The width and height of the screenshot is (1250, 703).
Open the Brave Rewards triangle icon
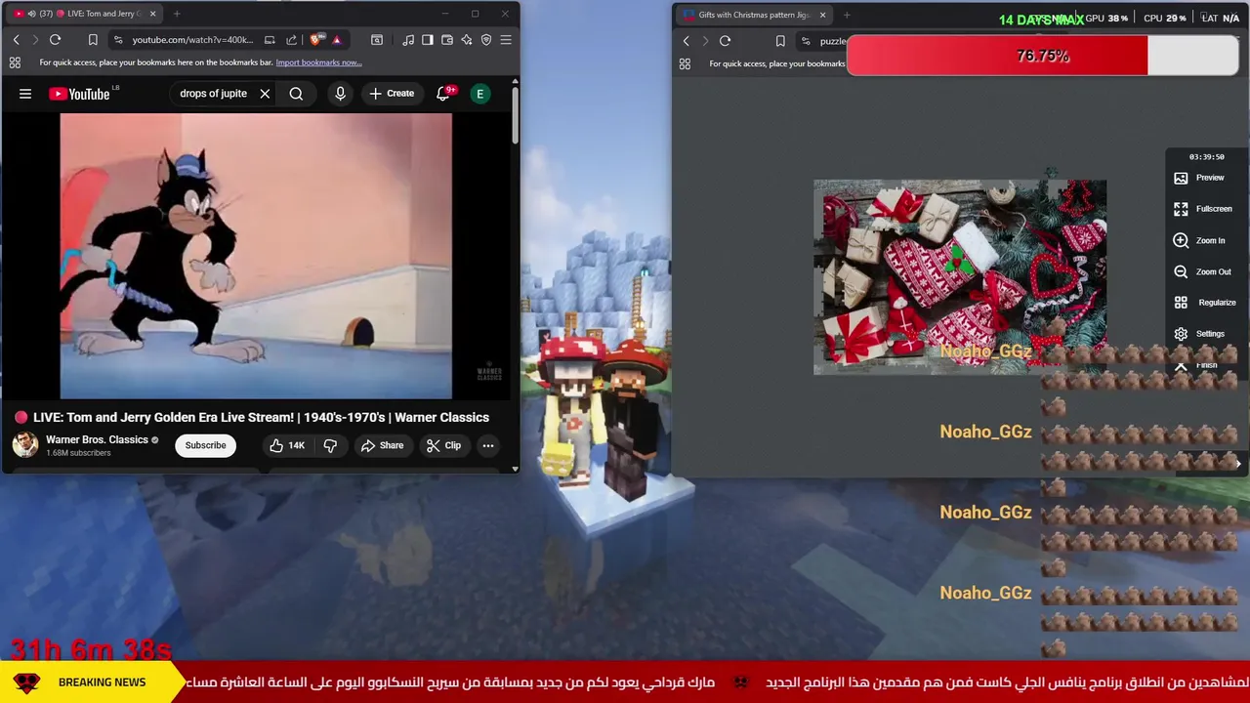336,40
